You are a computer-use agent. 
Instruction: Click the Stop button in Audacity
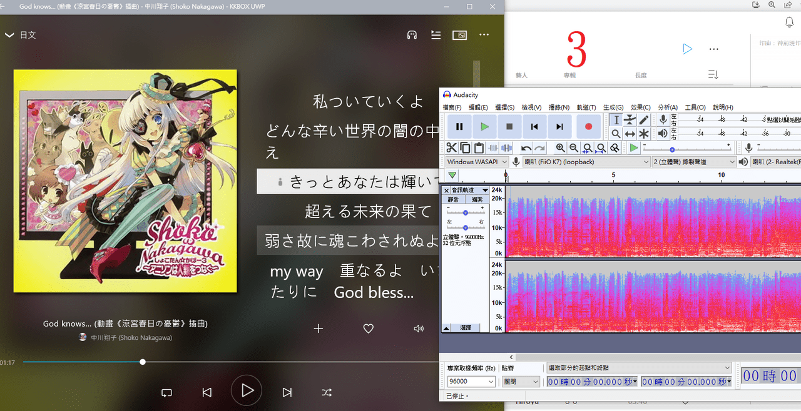pyautogui.click(x=509, y=127)
